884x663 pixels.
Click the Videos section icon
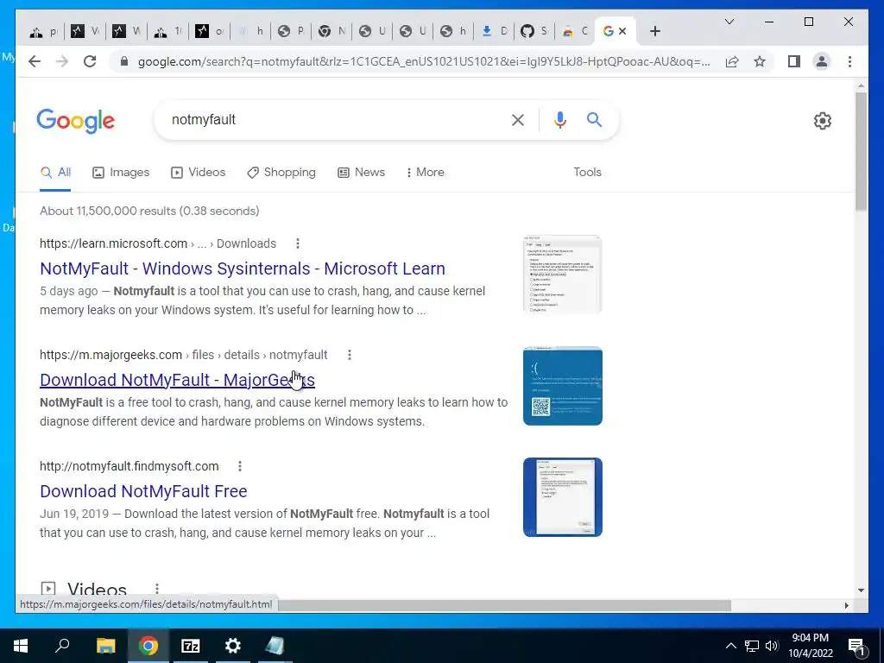[x=48, y=589]
